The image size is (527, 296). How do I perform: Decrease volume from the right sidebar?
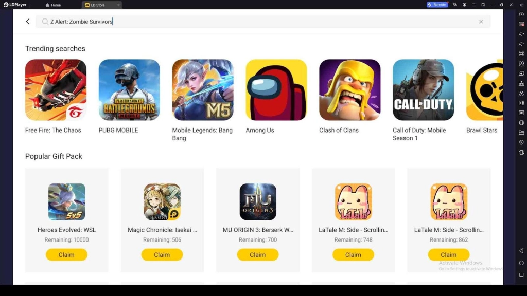(521, 44)
